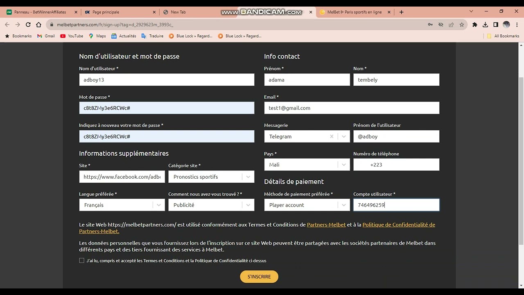Open the saved passwords key icon
This screenshot has height=295, width=524.
tap(430, 25)
